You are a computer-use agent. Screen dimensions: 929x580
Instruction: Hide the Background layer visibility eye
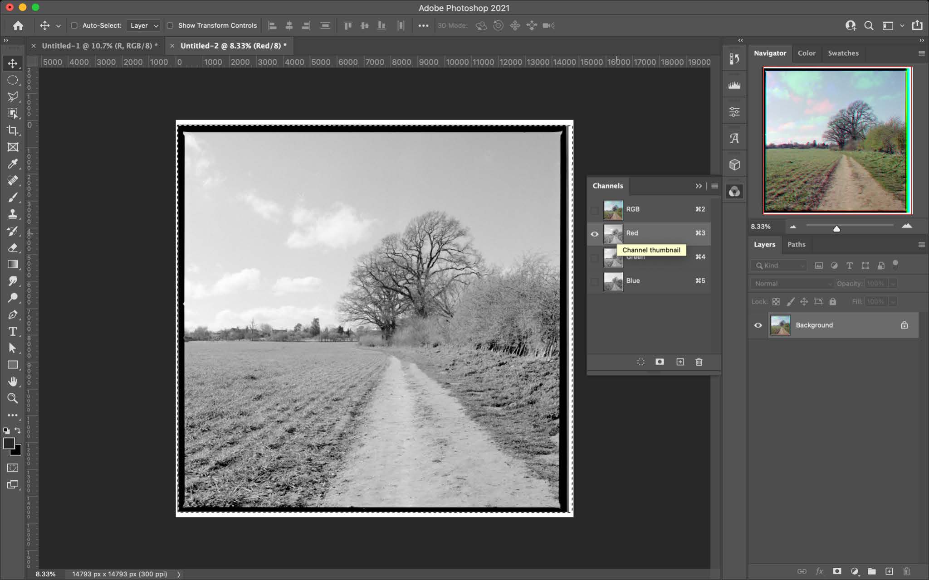coord(758,325)
